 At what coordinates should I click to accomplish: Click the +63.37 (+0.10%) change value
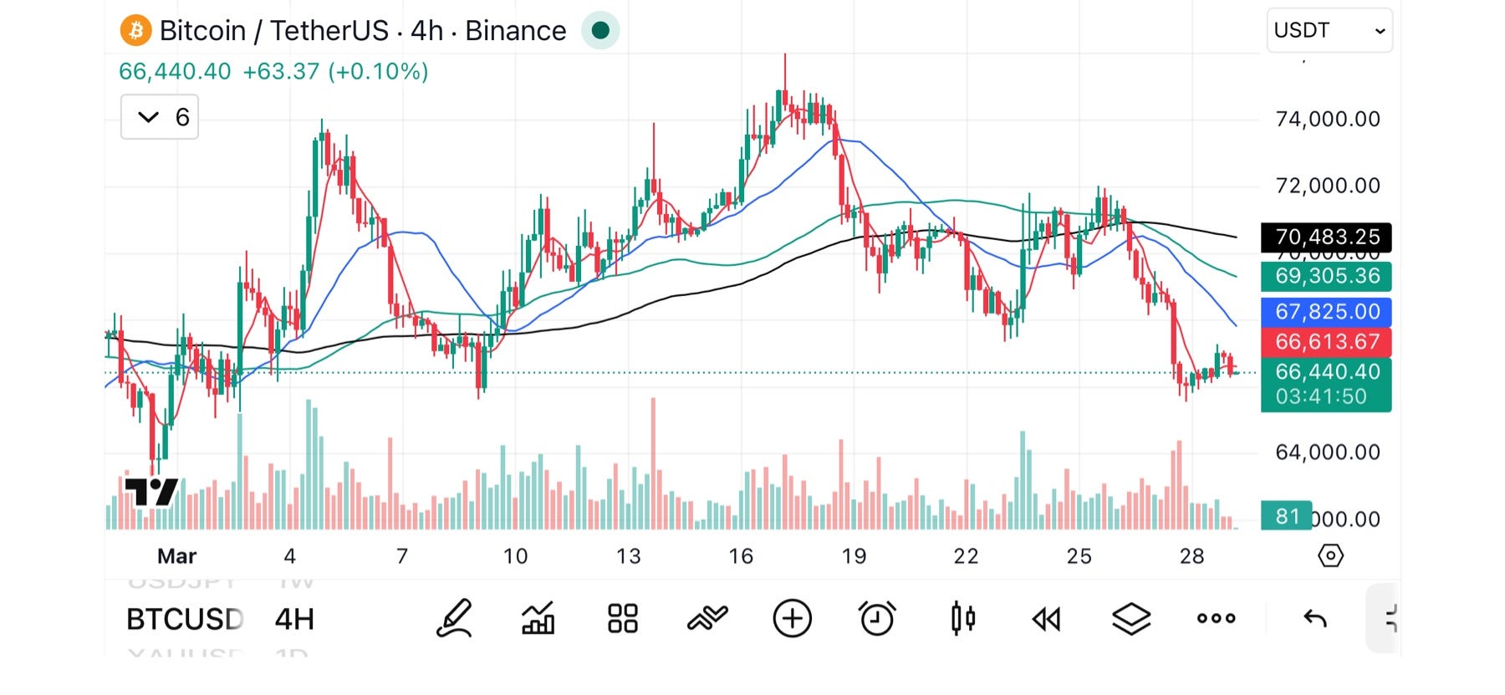tap(335, 72)
